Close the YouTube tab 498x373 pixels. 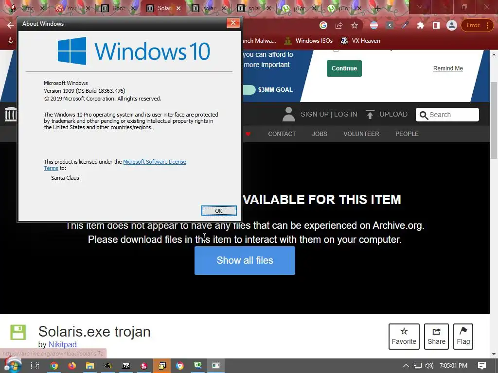click(88, 8)
